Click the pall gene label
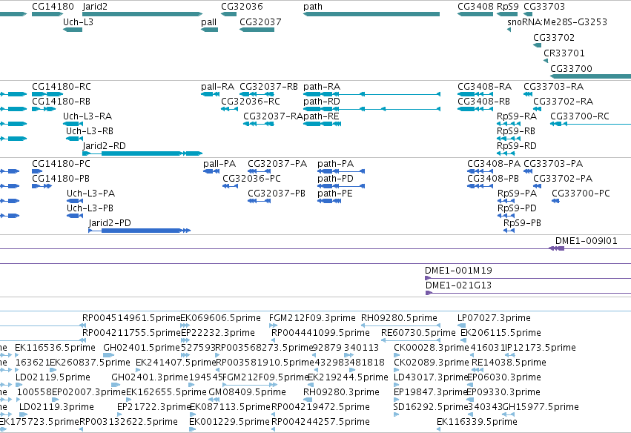This screenshot has width=631, height=433. tap(209, 22)
